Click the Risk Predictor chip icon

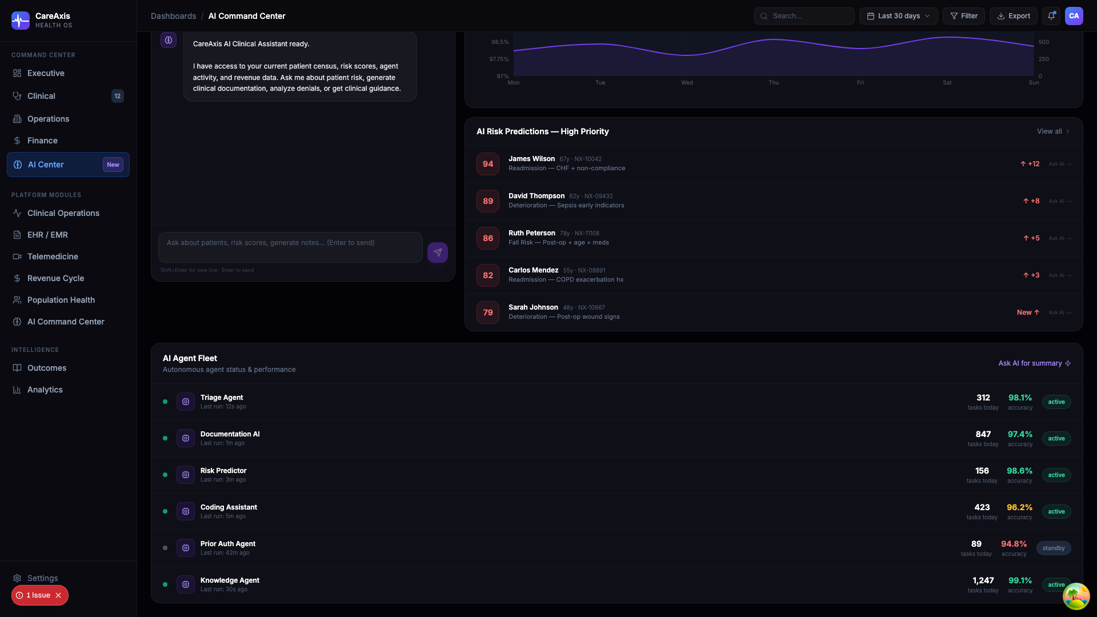(x=186, y=475)
